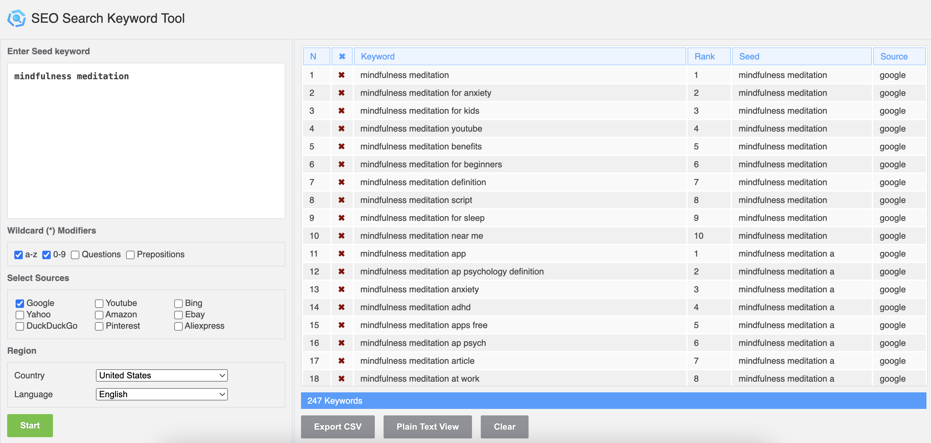
Task: Remove 'ap psychology definition' keyword row
Action: click(x=342, y=272)
